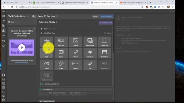The image size is (184, 103).
Task: Reload the Webflow designer page
Action: coord(12,7)
